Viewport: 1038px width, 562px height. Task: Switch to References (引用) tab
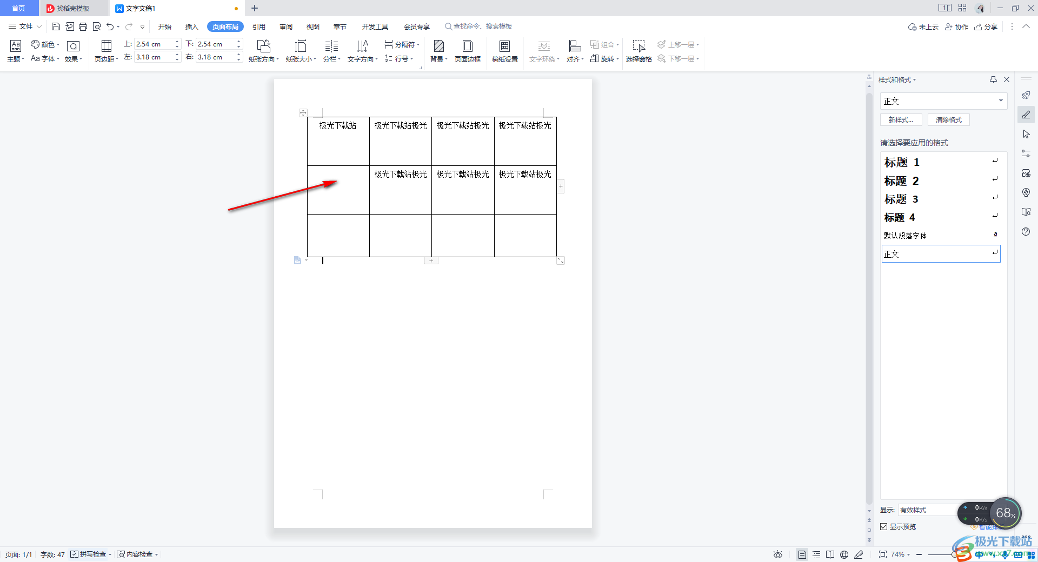pyautogui.click(x=259, y=26)
